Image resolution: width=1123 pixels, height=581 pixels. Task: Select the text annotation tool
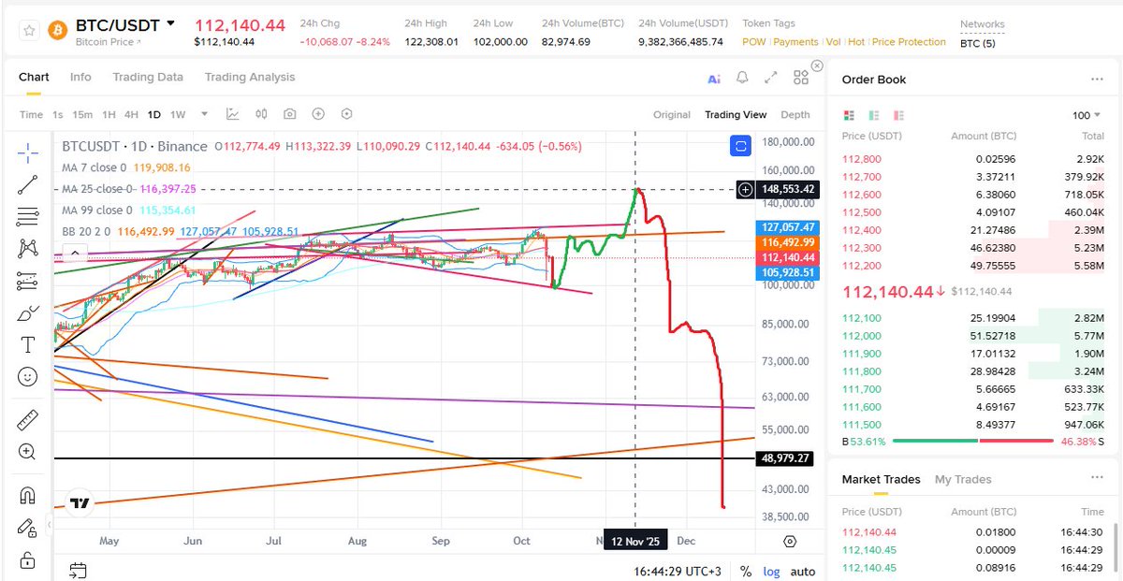pyautogui.click(x=27, y=344)
